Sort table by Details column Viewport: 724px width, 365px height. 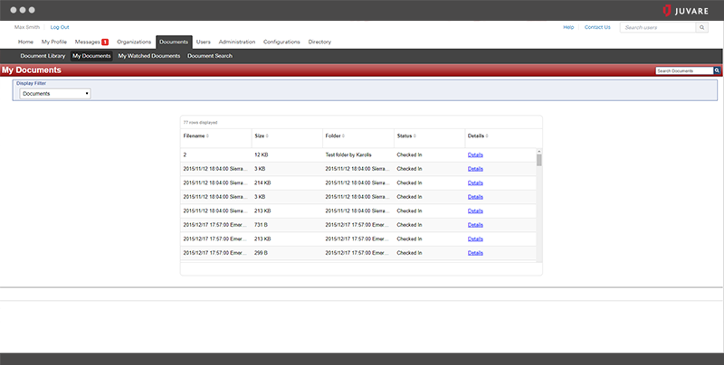478,136
